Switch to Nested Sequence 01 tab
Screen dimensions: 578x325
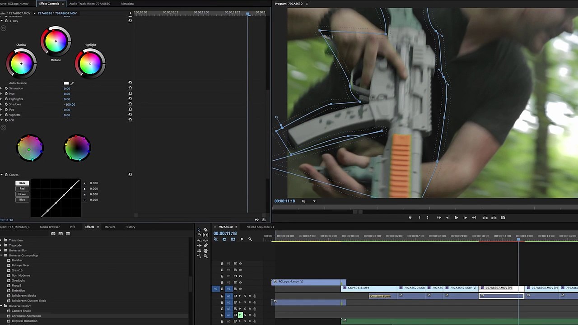click(x=260, y=227)
